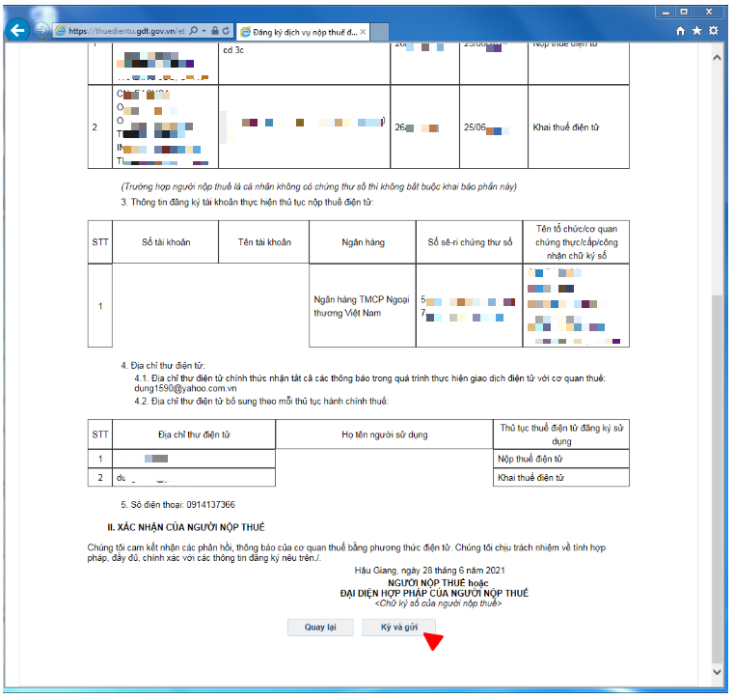Click '3. Thông tin đăng ký tài khoản' heading
This screenshot has height=699, width=734.
tap(247, 202)
